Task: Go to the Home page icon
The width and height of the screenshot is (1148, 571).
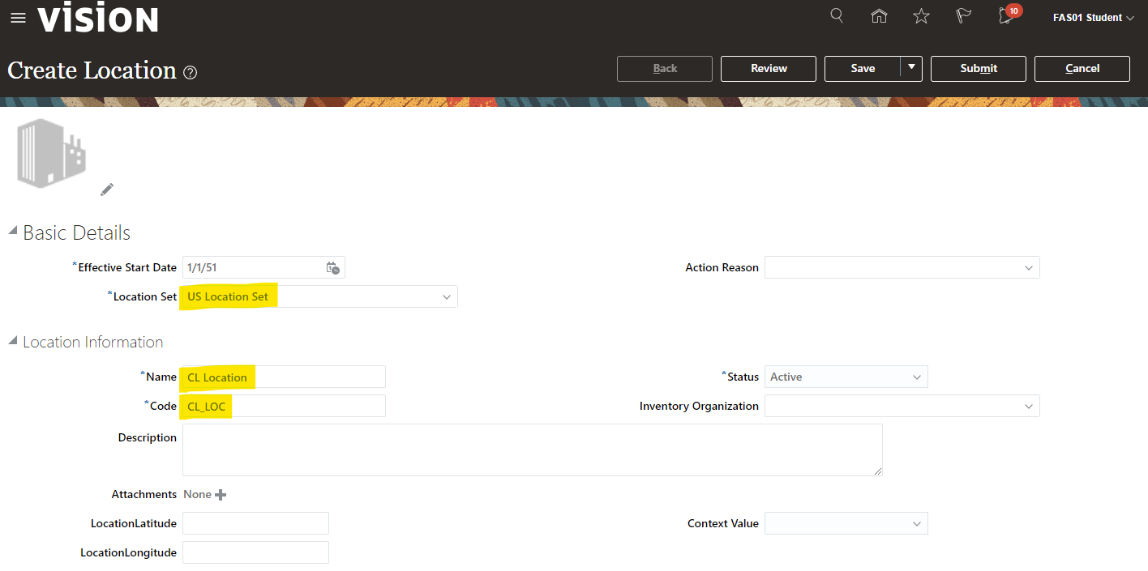Action: (879, 16)
